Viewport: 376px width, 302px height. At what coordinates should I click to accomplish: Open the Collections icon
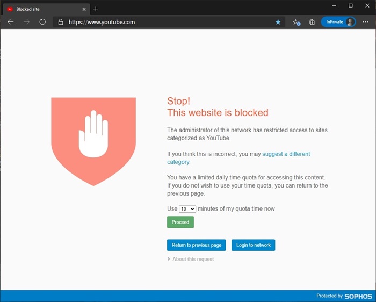312,22
